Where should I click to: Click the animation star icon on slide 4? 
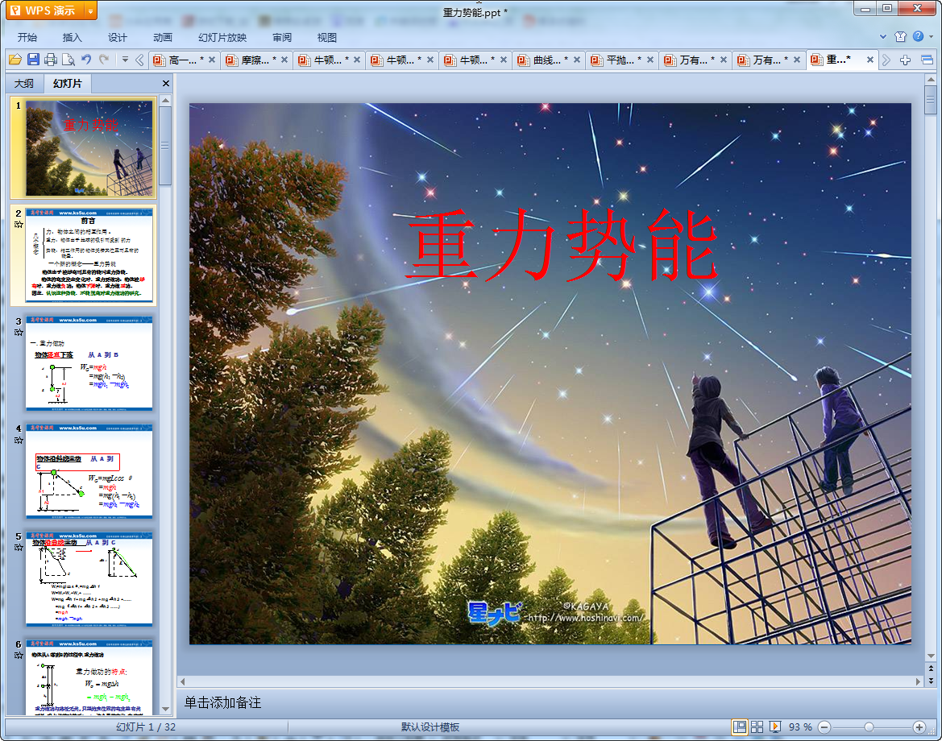point(19,440)
